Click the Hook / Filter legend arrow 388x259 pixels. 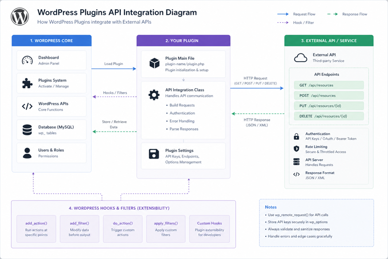(x=283, y=22)
